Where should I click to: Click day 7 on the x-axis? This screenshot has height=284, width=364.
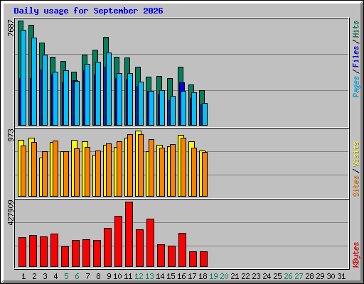pyautogui.click(x=87, y=276)
